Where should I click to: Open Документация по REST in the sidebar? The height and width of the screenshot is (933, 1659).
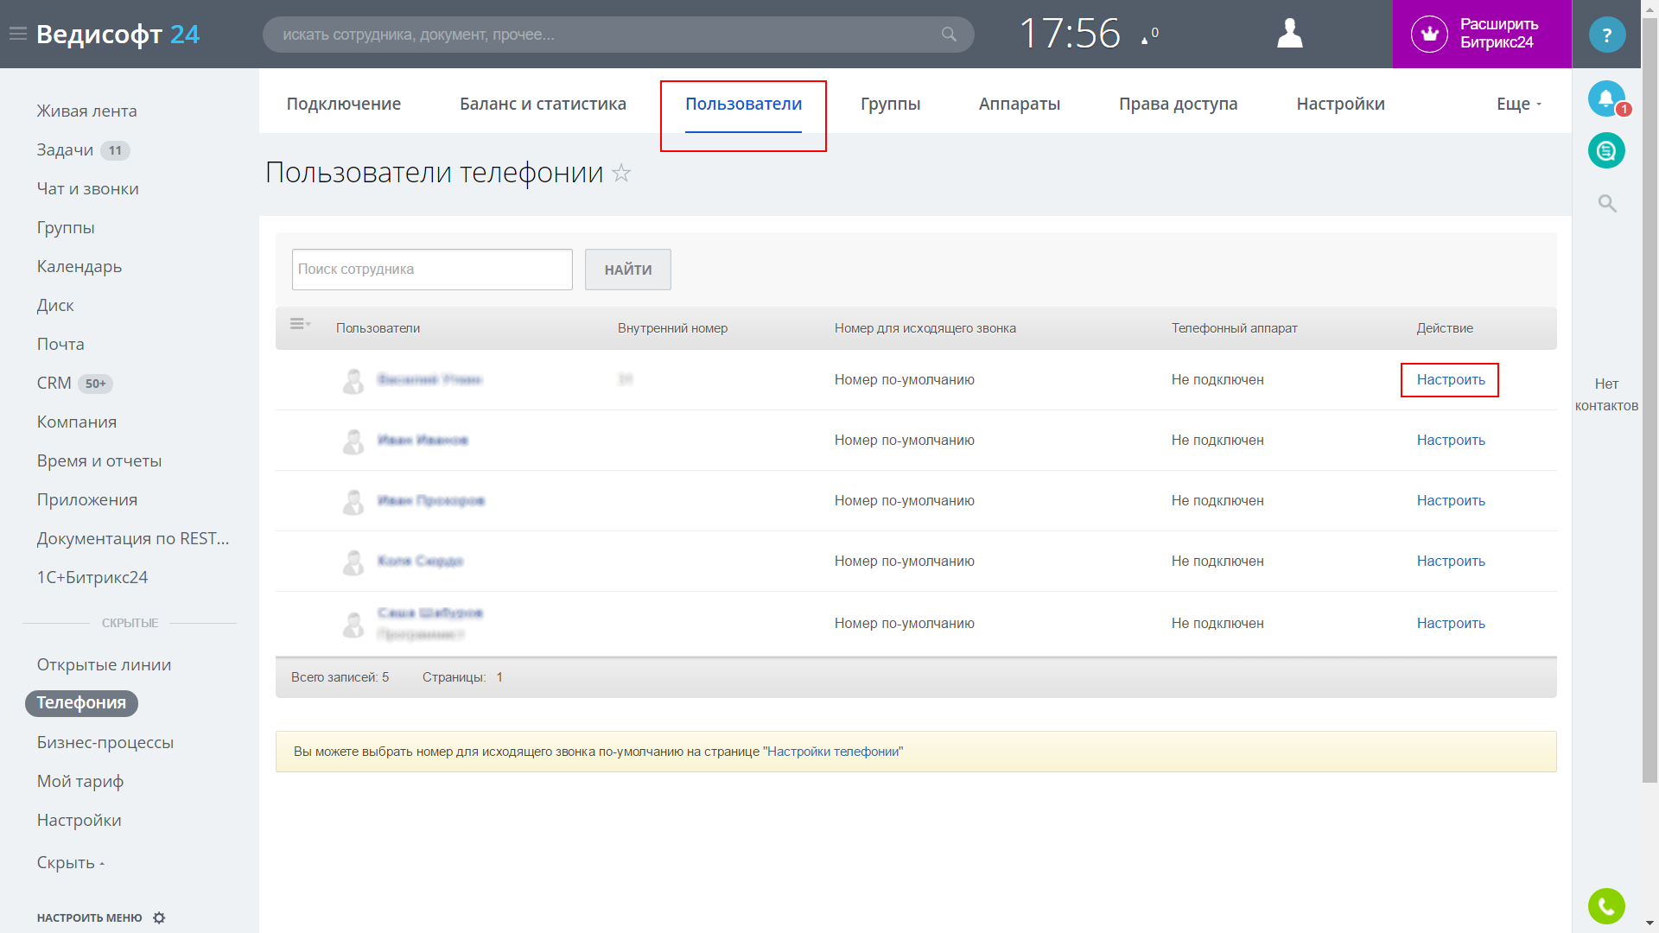(132, 538)
